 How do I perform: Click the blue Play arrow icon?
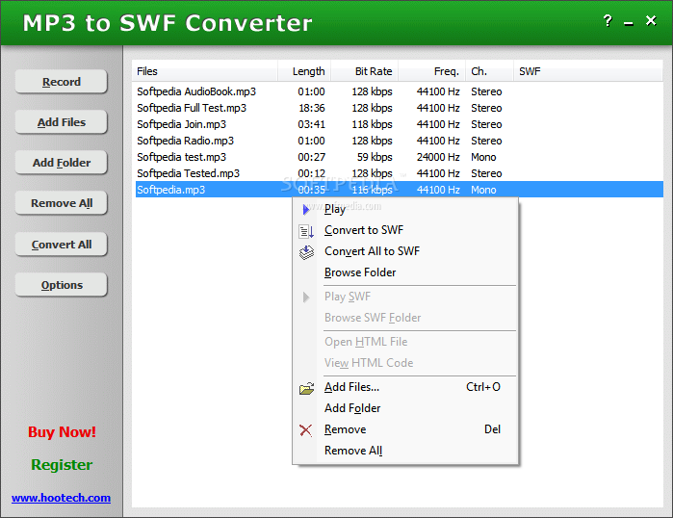306,210
